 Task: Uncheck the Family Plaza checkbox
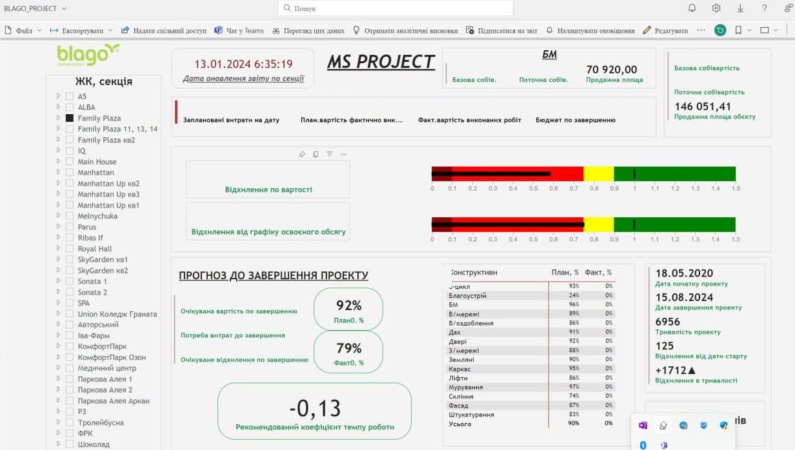(x=70, y=118)
